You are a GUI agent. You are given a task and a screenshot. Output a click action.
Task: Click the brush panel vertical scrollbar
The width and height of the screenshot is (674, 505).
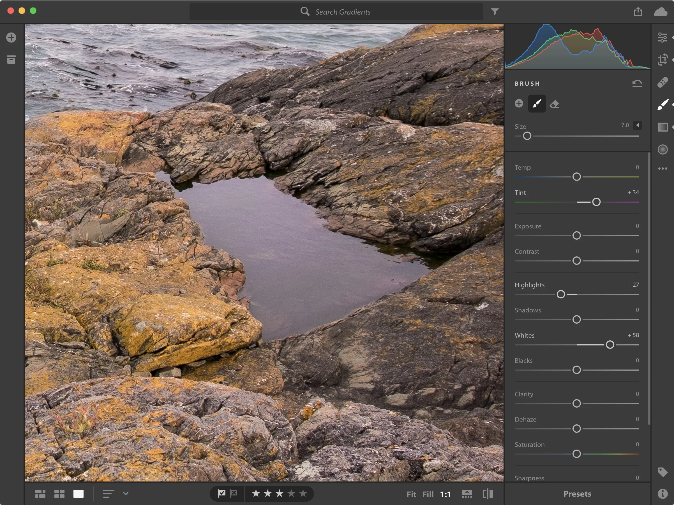point(649,288)
